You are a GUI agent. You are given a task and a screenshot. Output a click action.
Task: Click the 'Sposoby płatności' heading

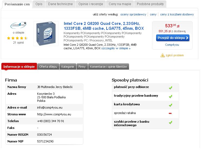130,80
